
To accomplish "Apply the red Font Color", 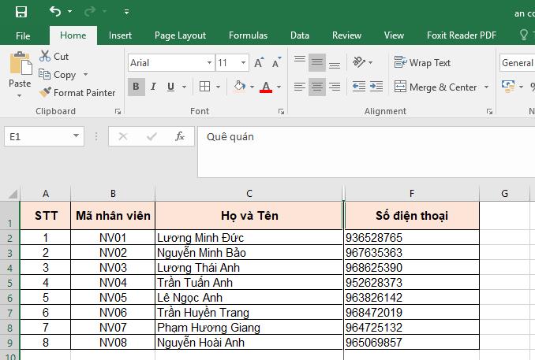I will click(x=266, y=87).
